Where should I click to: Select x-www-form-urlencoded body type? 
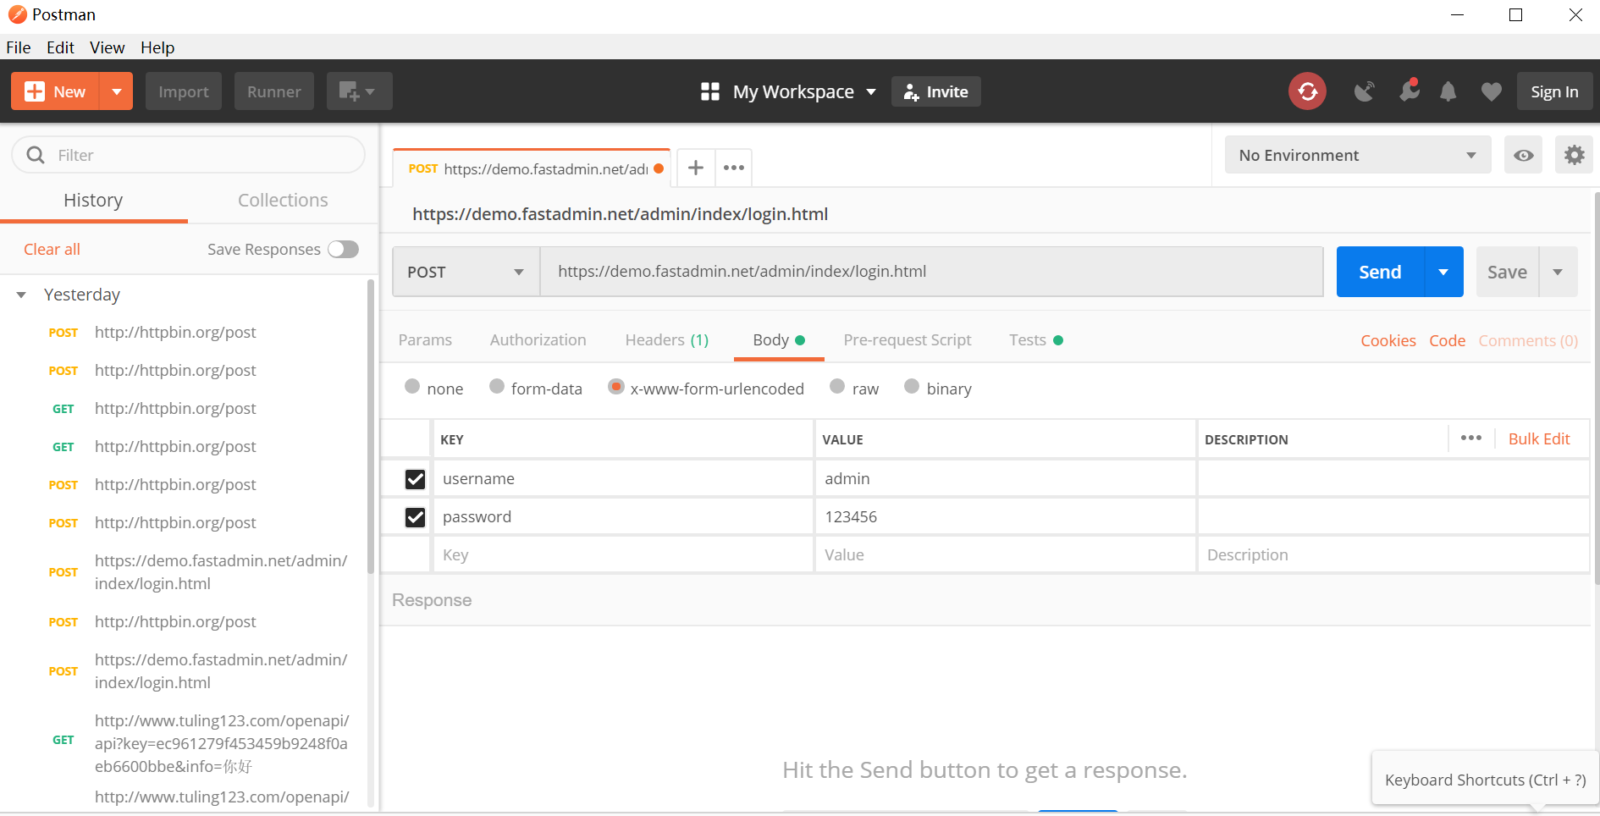[616, 387]
